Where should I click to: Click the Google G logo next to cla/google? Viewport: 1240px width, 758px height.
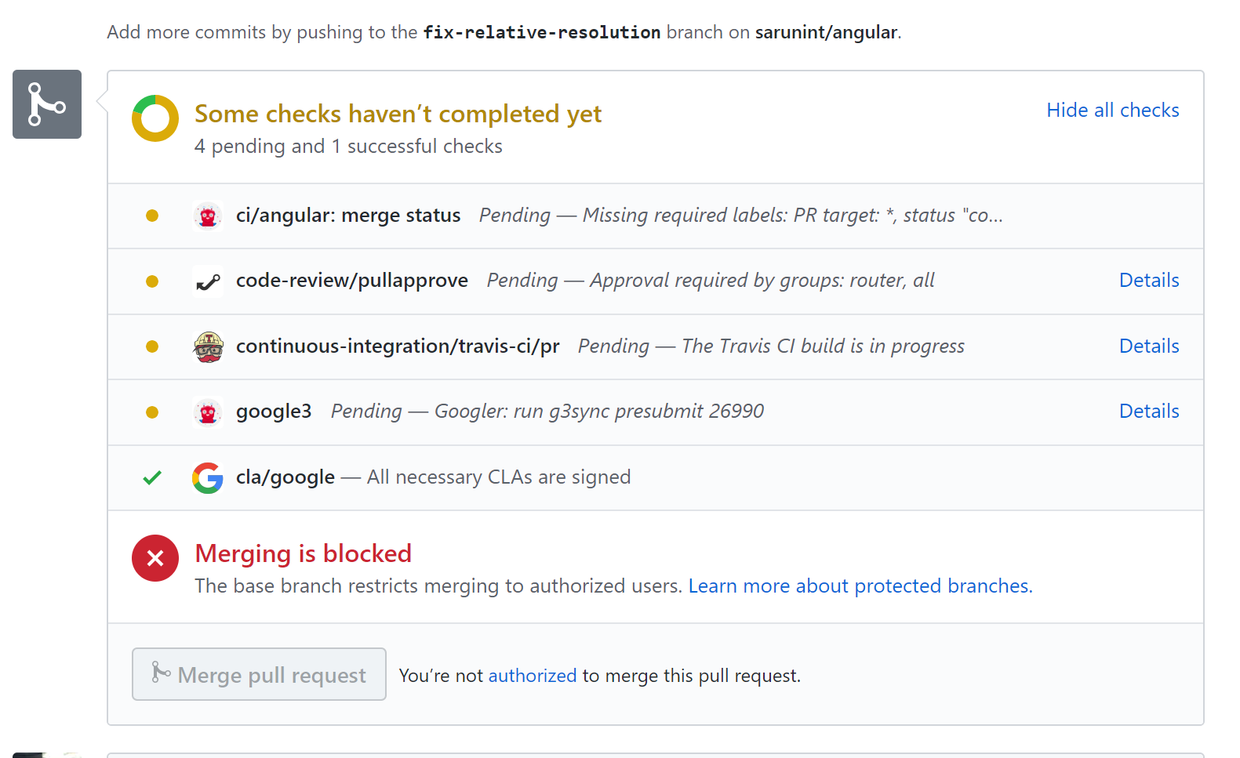click(207, 477)
